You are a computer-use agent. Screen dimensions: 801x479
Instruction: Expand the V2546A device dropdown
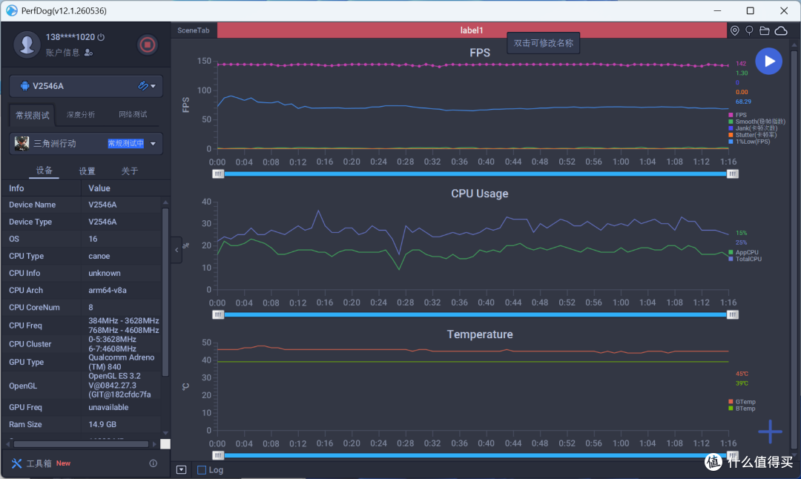click(153, 86)
